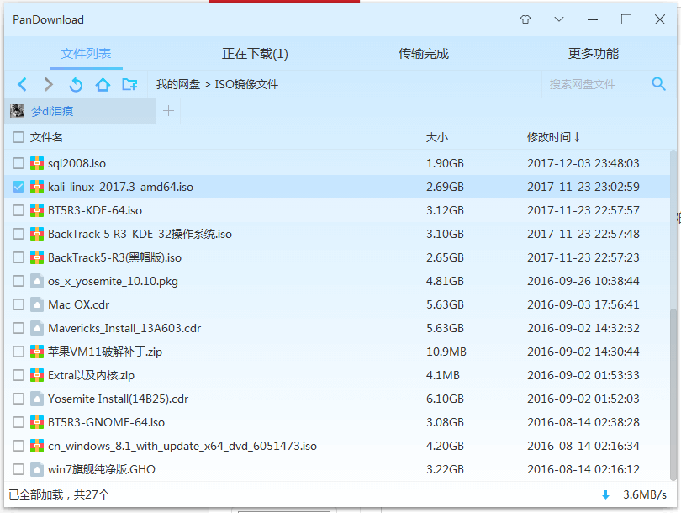Click the BT5R3-GNOME-64.iso archive icon

37,422
